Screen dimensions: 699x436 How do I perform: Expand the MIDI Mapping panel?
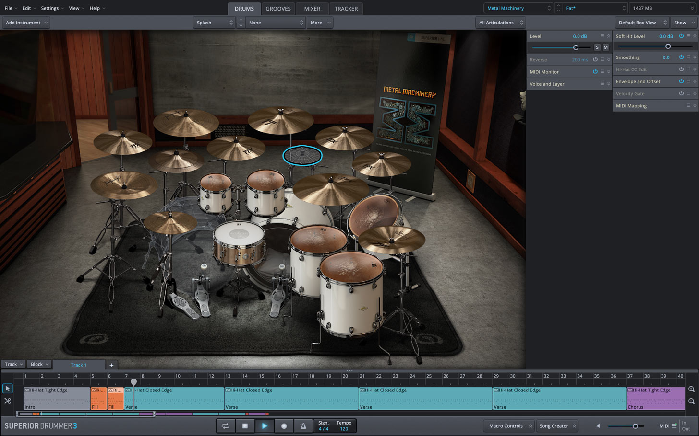point(695,106)
